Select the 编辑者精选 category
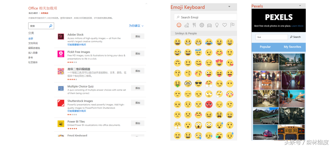The height and width of the screenshot is (147, 332). [x=34, y=48]
